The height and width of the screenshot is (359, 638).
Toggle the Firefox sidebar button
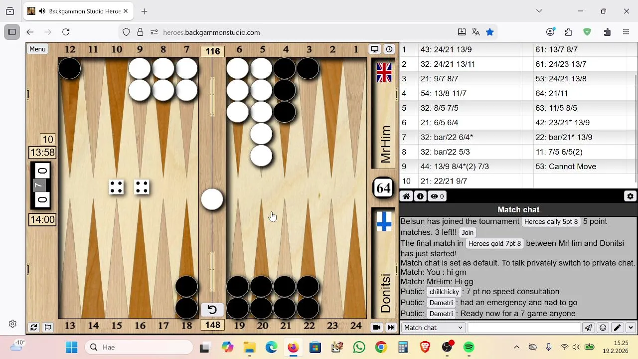click(x=12, y=32)
